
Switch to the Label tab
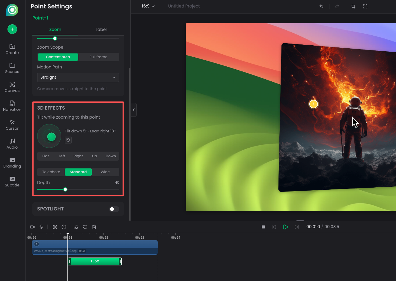click(101, 29)
